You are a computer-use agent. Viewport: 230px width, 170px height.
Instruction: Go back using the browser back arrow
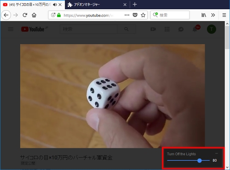click(x=6, y=15)
